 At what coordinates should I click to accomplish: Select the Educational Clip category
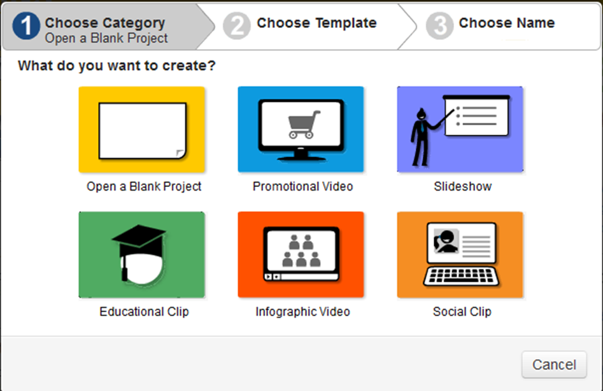tap(141, 254)
